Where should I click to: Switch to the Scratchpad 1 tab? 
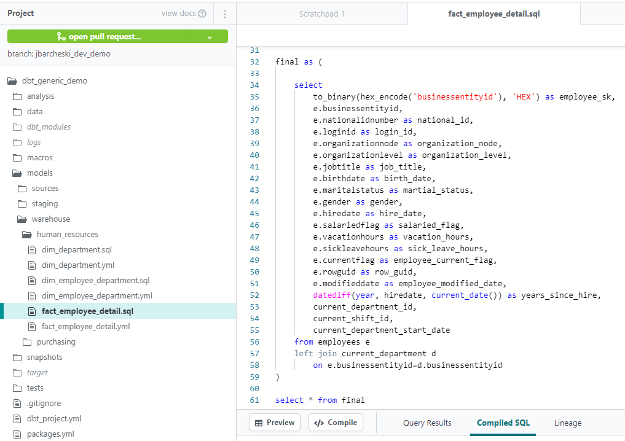[x=321, y=14]
